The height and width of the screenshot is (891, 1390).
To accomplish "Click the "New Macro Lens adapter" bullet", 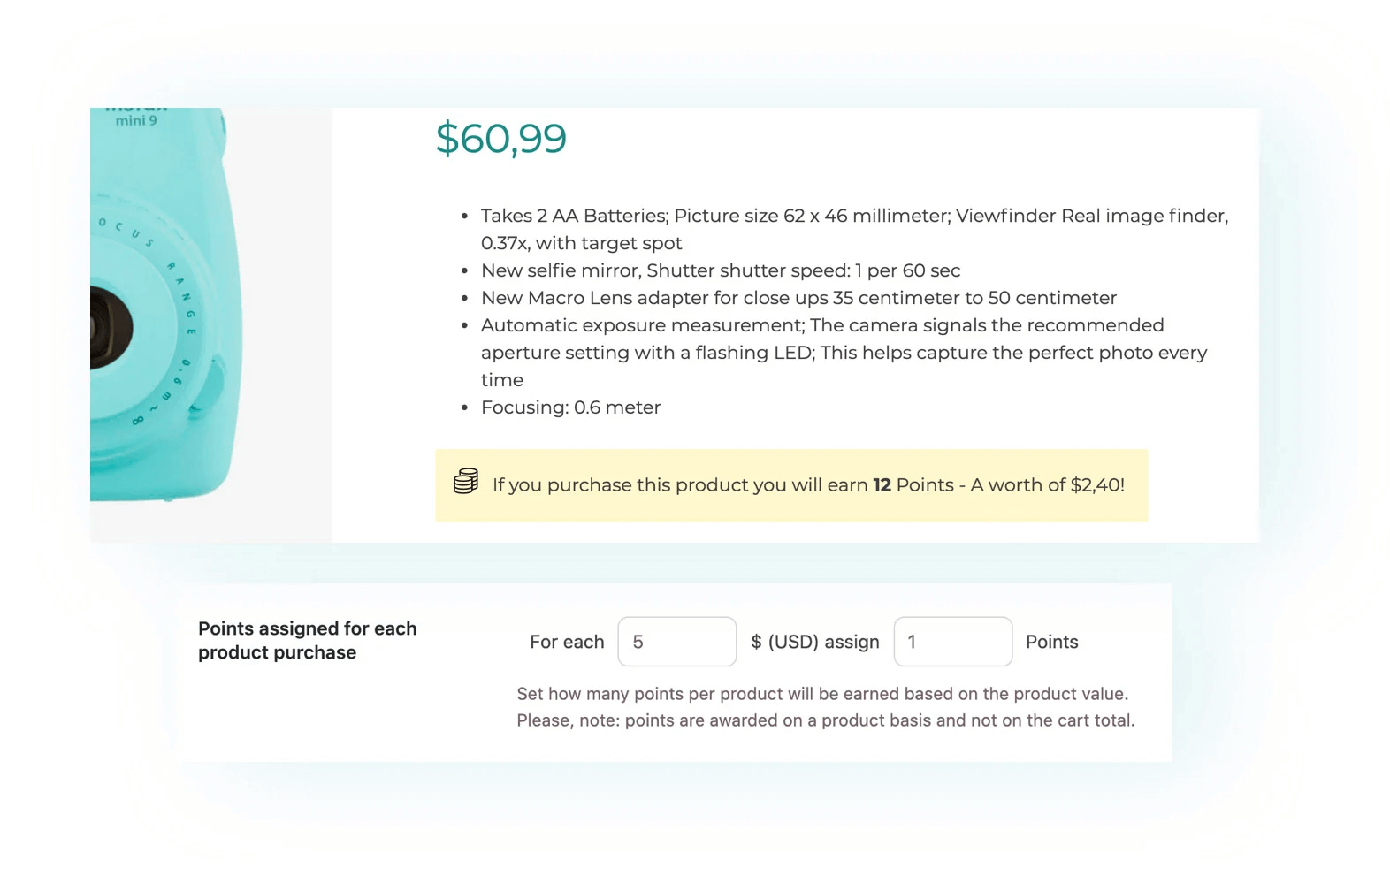I will pyautogui.click(x=798, y=298).
